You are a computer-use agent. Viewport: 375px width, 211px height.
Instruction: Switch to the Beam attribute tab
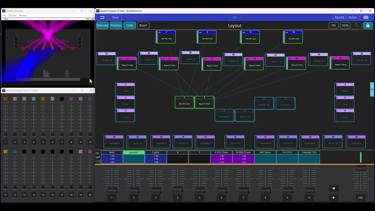tap(143, 25)
